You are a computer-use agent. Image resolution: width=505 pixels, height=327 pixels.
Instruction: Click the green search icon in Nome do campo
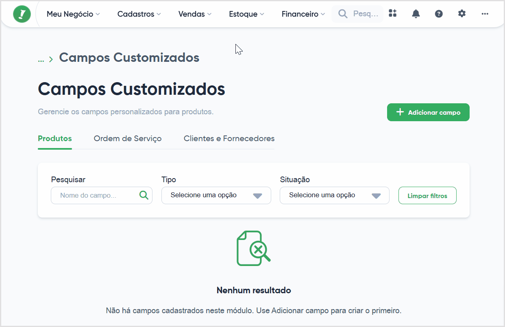144,195
